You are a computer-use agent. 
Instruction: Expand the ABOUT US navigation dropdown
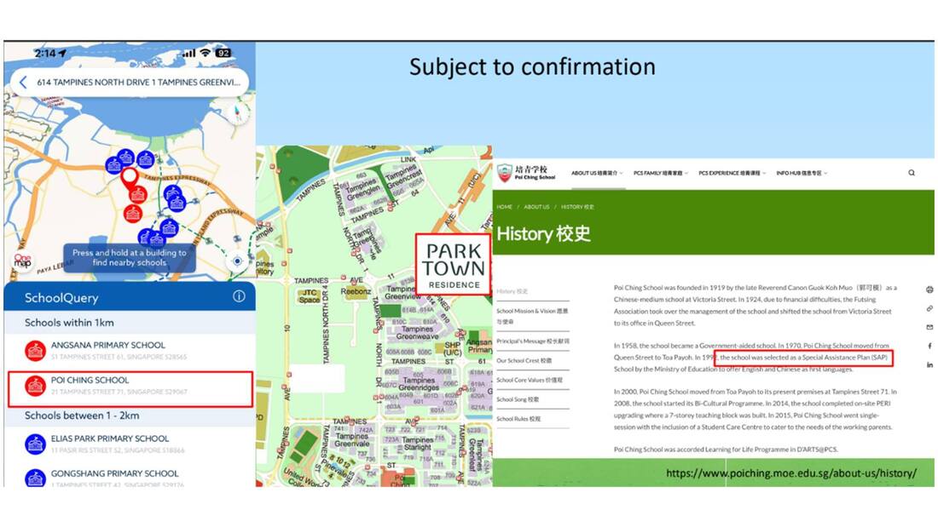597,173
